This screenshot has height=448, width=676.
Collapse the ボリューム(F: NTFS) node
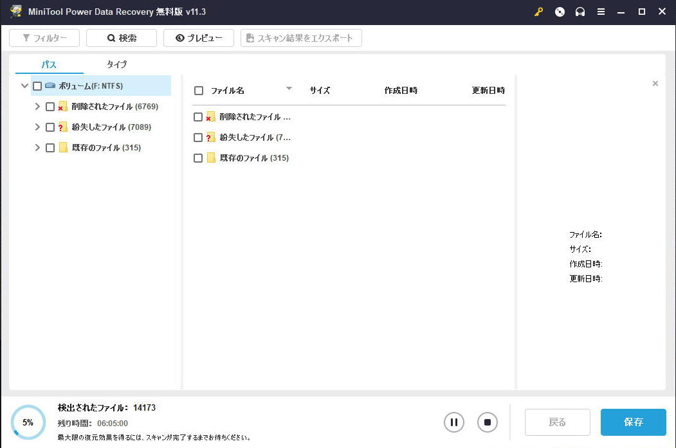24,85
